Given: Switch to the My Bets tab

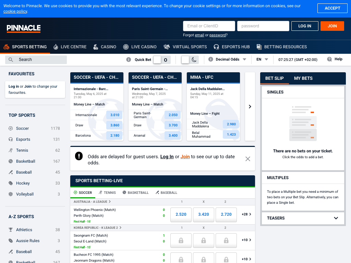Looking at the screenshot, I should click(x=303, y=78).
